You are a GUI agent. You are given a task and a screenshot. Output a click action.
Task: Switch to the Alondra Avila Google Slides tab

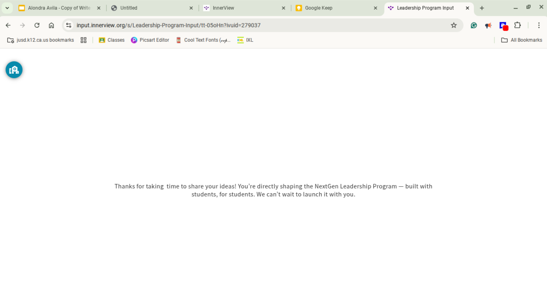(x=60, y=8)
